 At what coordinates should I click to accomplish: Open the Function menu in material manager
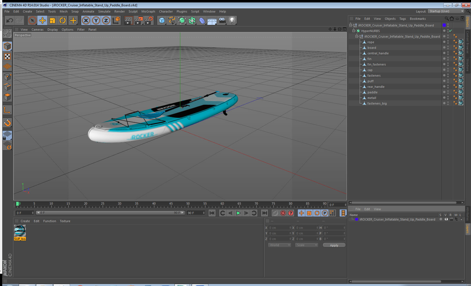[50, 221]
